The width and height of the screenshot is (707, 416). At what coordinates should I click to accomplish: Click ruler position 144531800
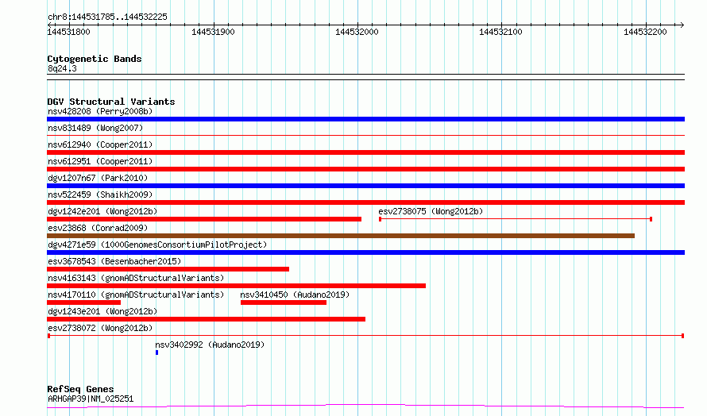pos(68,32)
